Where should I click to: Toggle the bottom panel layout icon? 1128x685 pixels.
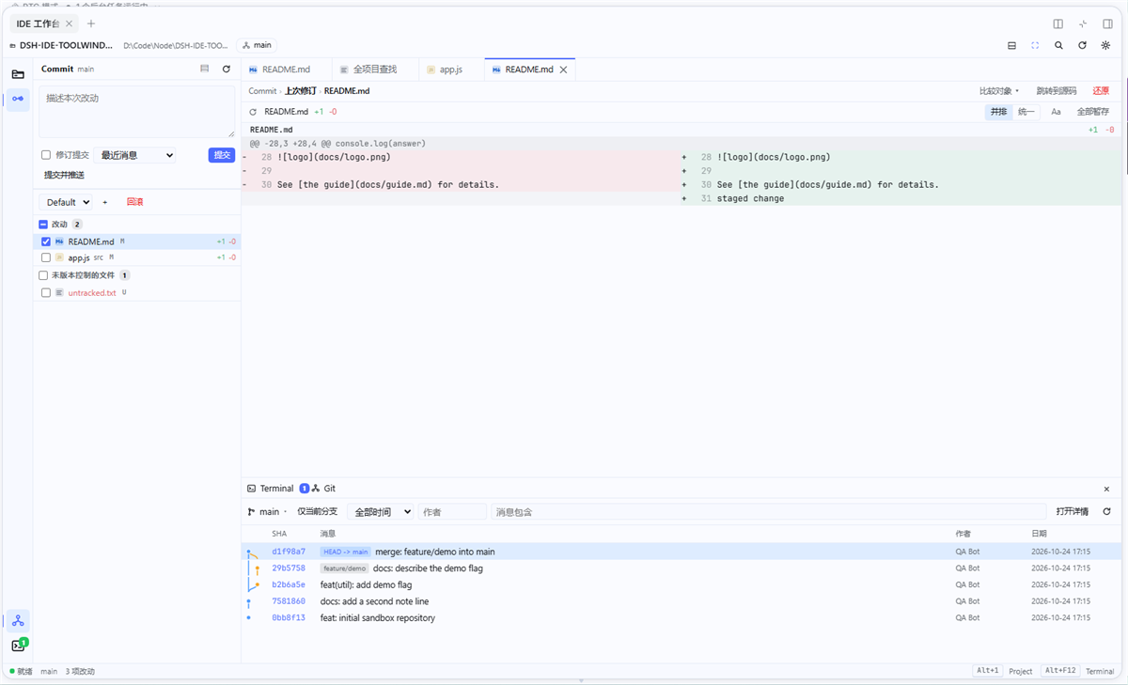coord(1011,45)
